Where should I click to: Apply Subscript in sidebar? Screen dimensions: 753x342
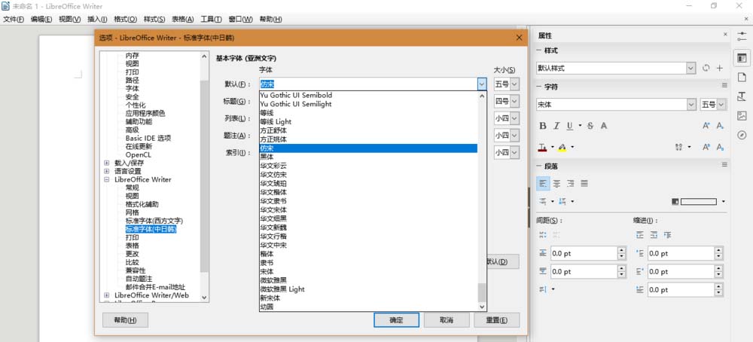[x=720, y=146]
